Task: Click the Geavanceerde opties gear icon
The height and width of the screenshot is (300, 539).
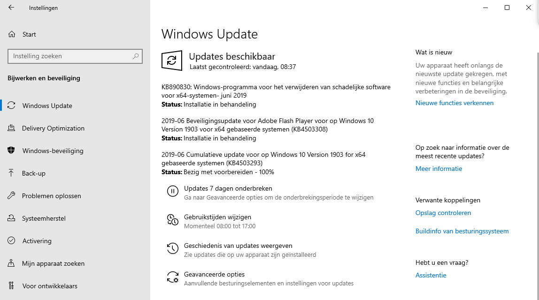Action: [x=173, y=277]
